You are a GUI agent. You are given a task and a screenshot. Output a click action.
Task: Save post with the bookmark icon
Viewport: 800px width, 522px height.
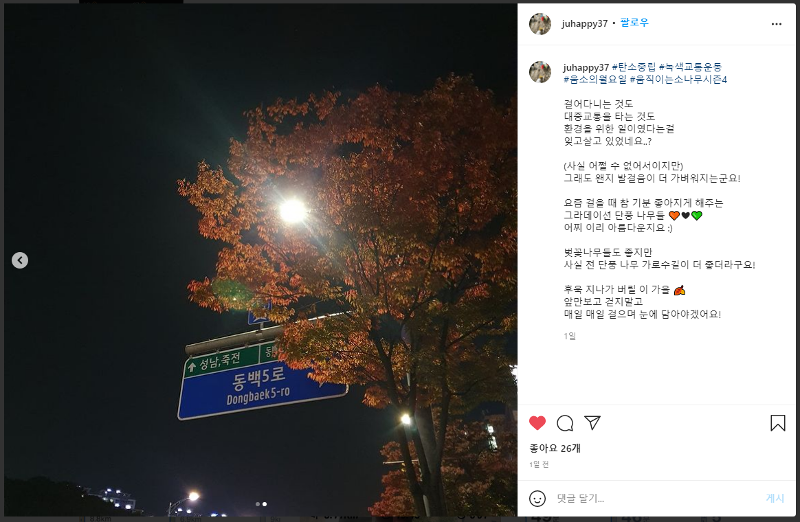click(777, 423)
